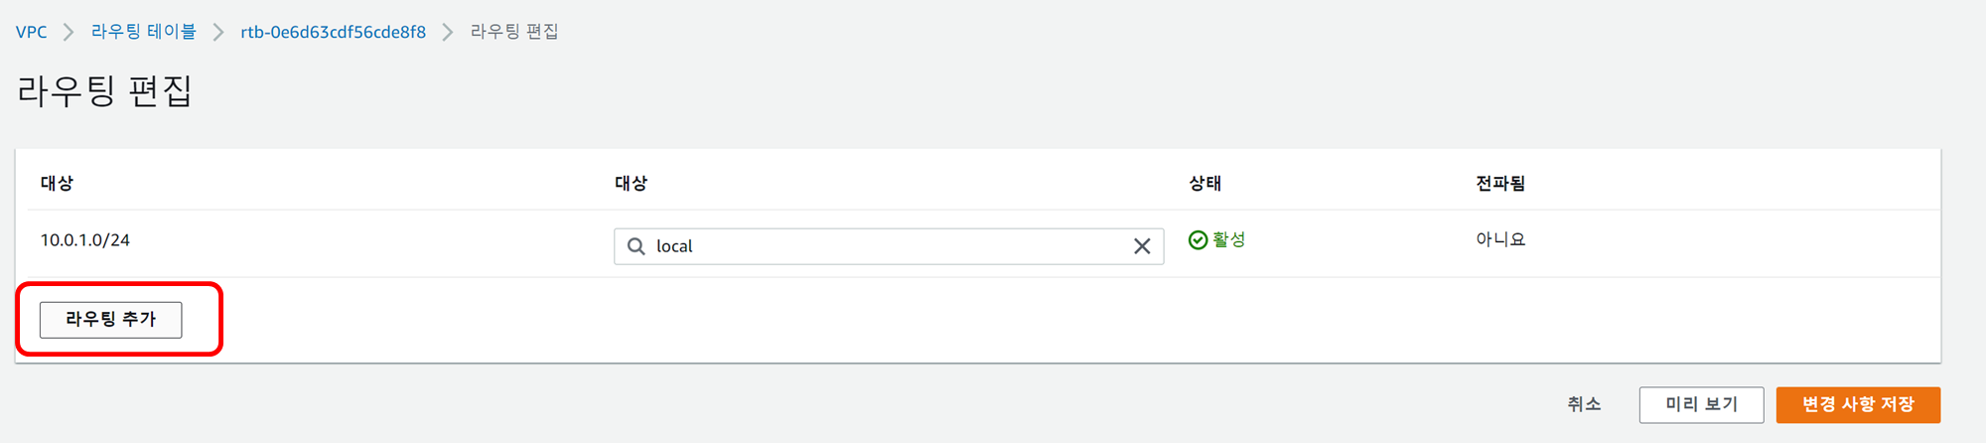Click the magnifier icon in the local field
The width and height of the screenshot is (1986, 443).
(637, 246)
